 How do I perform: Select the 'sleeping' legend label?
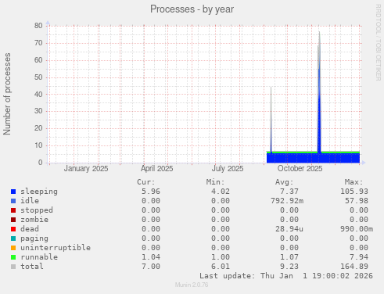pos(39,192)
